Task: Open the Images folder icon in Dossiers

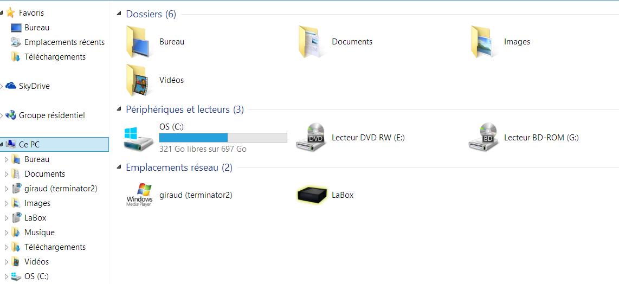Action: (482, 42)
